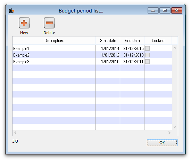Sort by the End date column header

(x=132, y=41)
